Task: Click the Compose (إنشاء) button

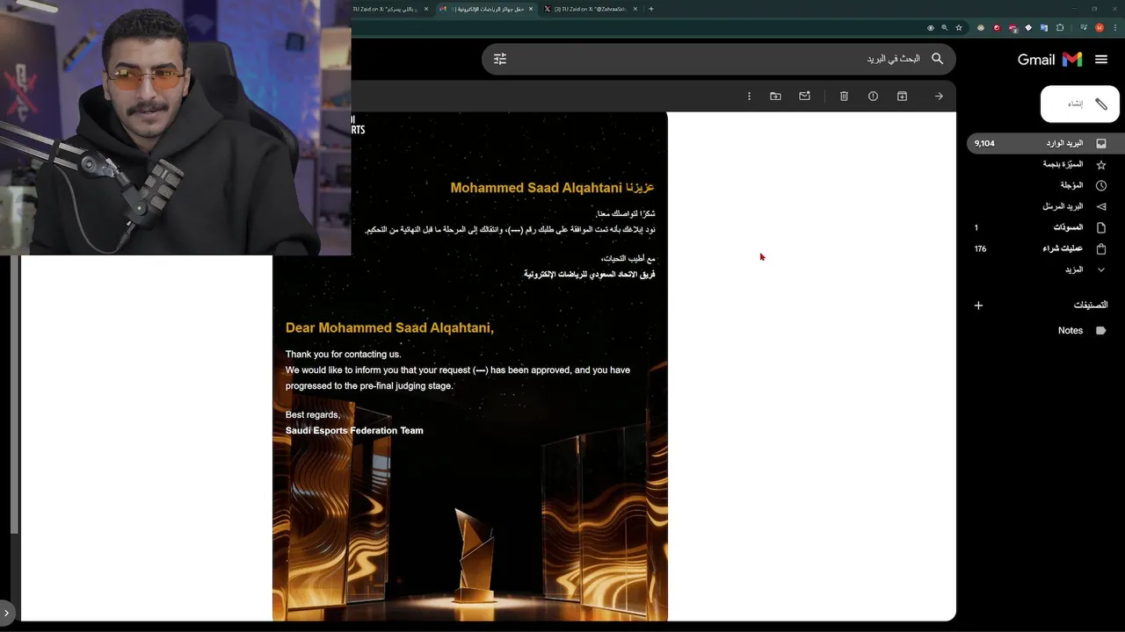Action: (1080, 104)
